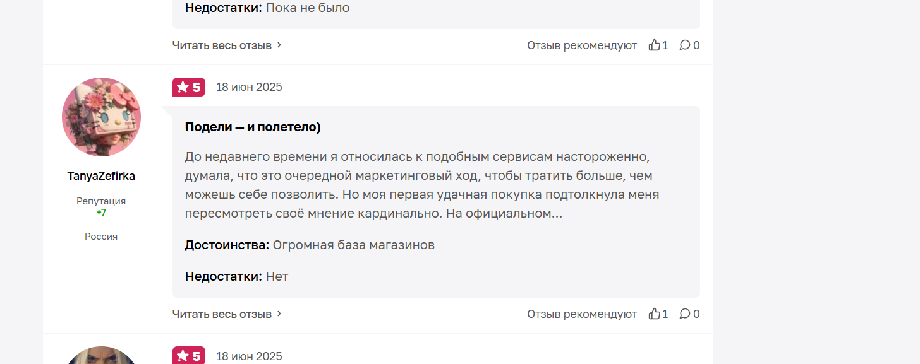Open the partially visible bottom reviewer avatar
The image size is (920, 364).
coord(101,355)
